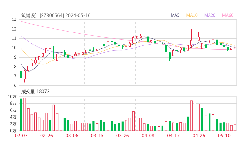The height and width of the screenshot is (143, 240).
Task: Click the 04-26 date label
Action: coord(199,136)
